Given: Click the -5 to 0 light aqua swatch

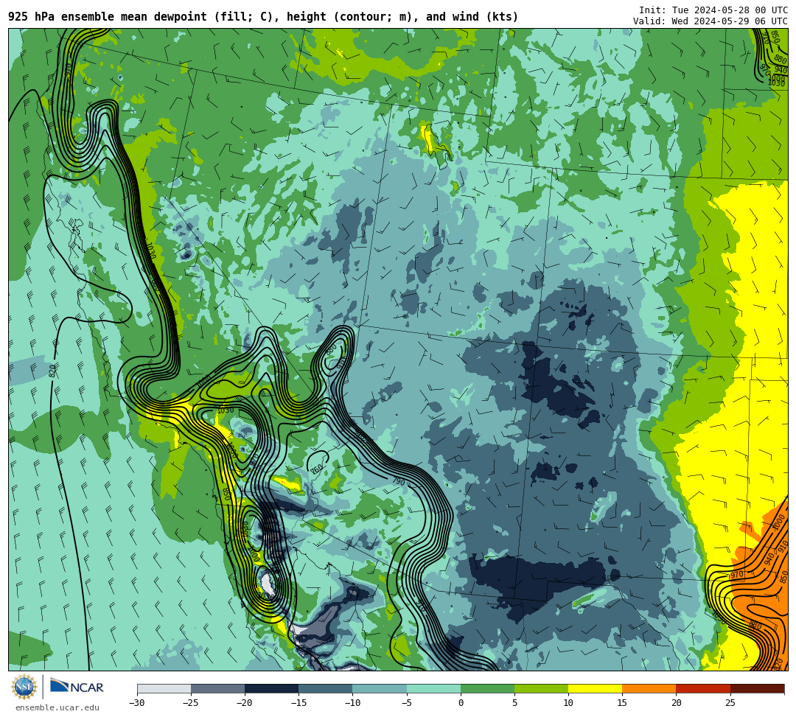Looking at the screenshot, I should [x=433, y=688].
